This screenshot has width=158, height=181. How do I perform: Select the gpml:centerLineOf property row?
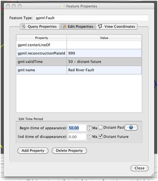[x=79, y=45]
